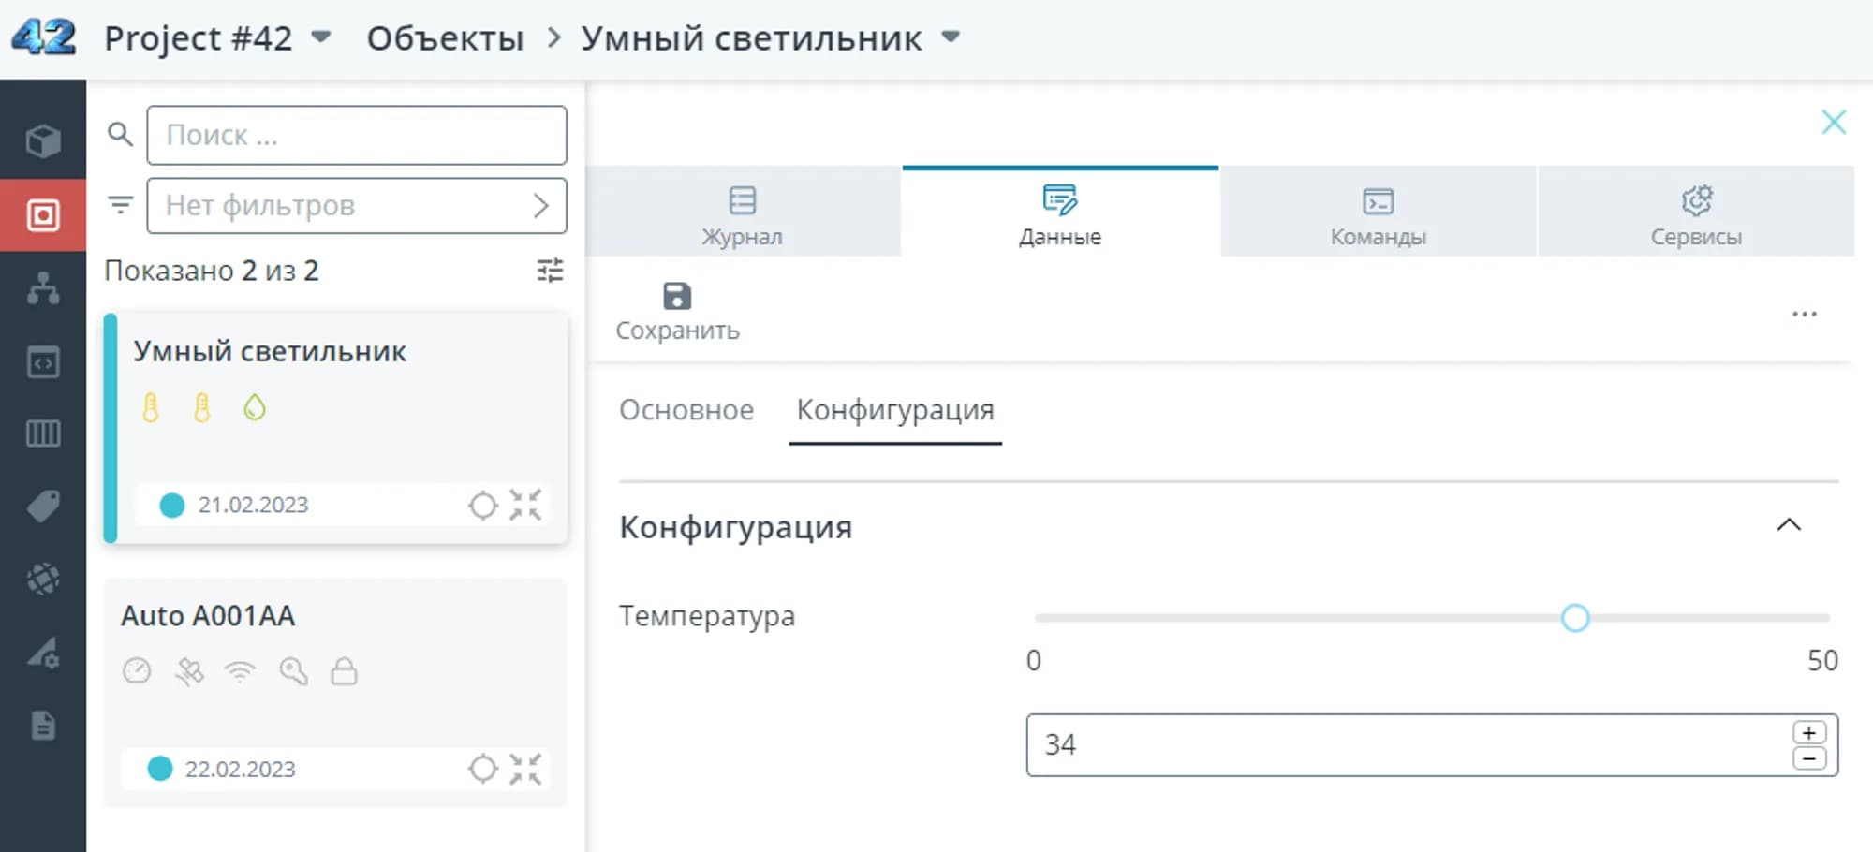Click the Объекты breadcrumb link

445,38
